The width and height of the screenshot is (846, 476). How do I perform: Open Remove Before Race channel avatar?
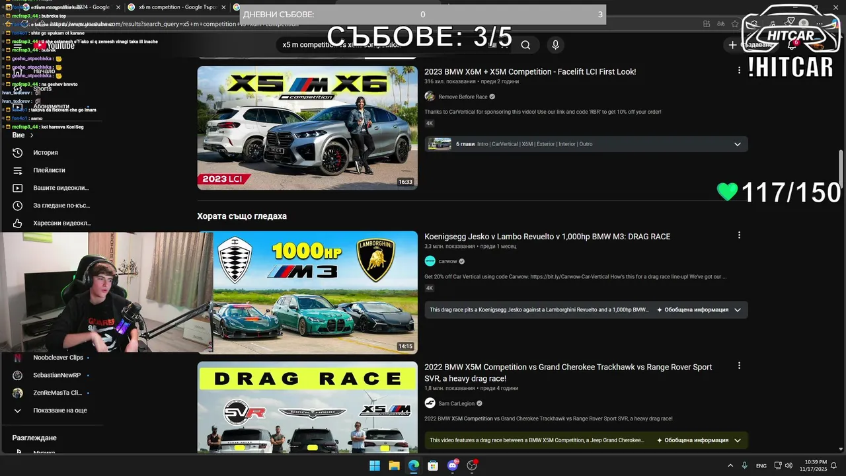coord(430,97)
